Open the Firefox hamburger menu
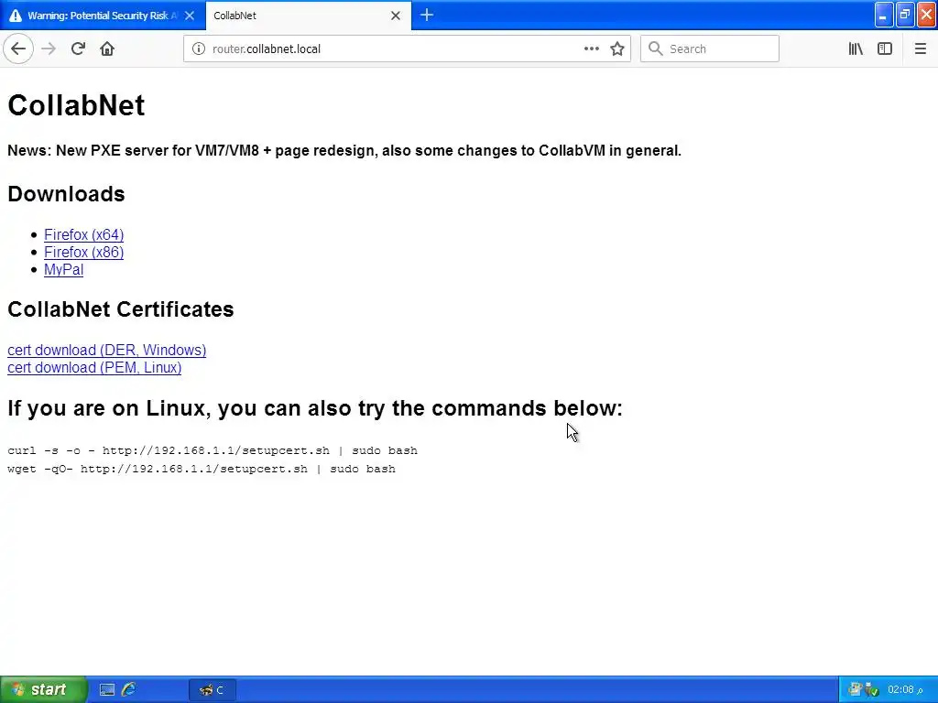Image resolution: width=938 pixels, height=703 pixels. pos(920,49)
